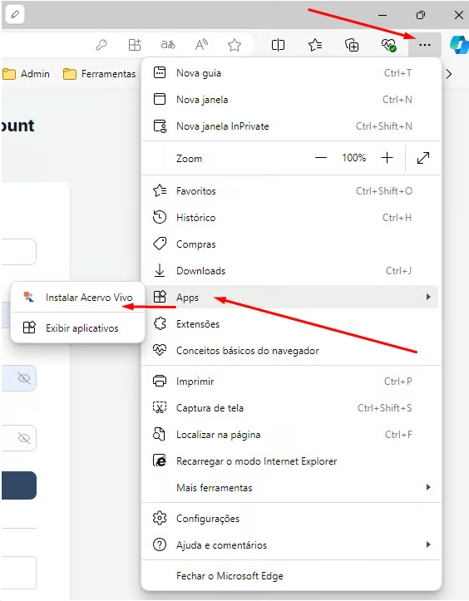The height and width of the screenshot is (601, 469).
Task: Open Favorites list star icon
Action: click(315, 45)
